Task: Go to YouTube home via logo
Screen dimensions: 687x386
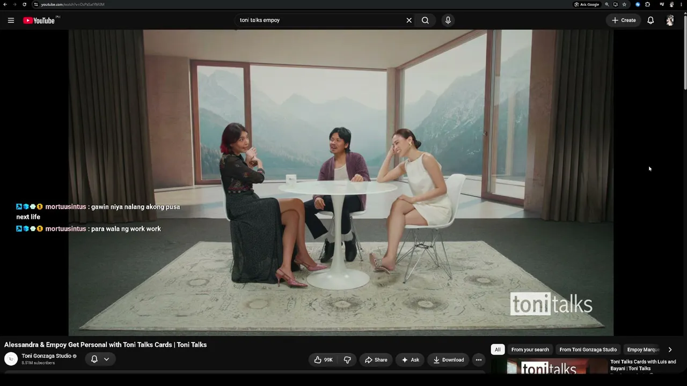Action: (39, 20)
